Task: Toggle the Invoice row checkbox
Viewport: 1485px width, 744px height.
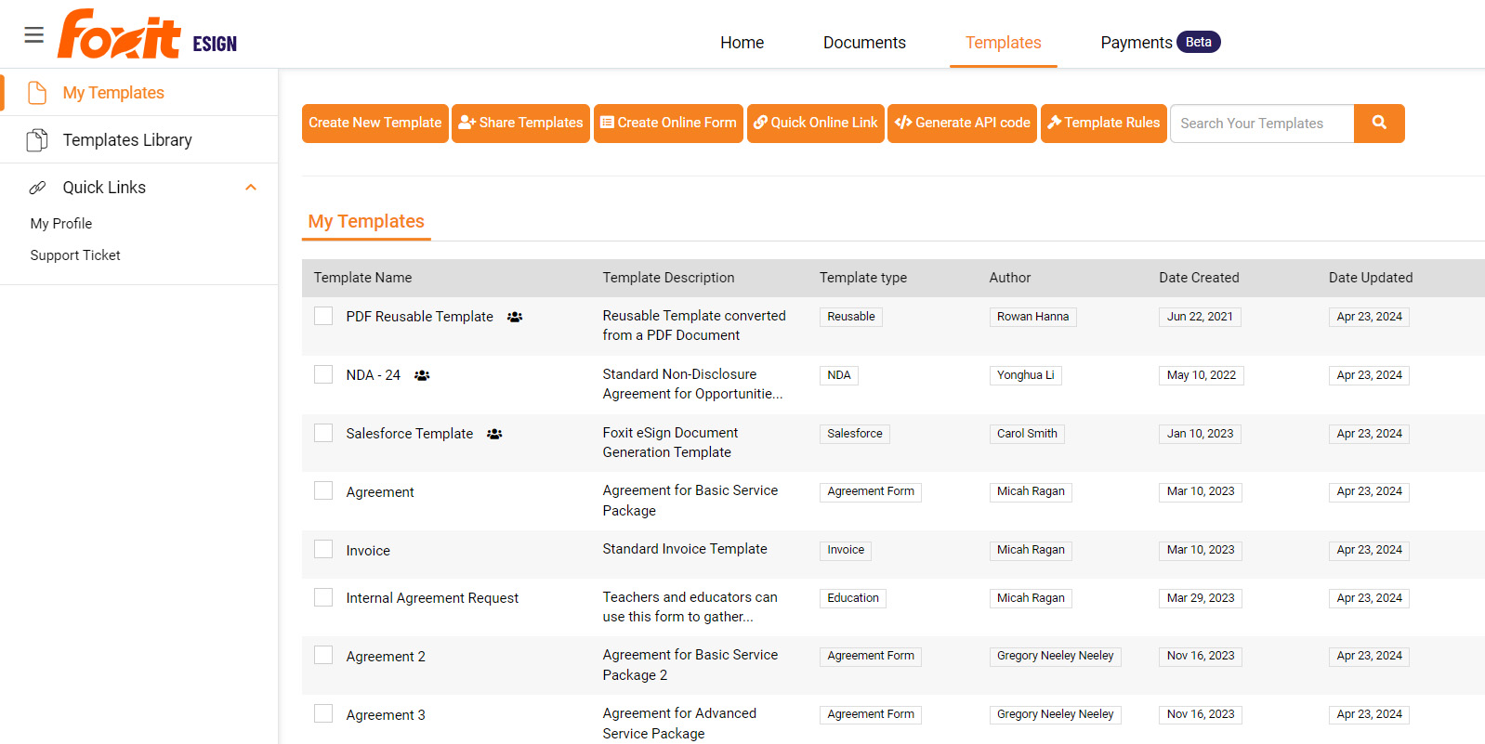Action: [x=323, y=549]
